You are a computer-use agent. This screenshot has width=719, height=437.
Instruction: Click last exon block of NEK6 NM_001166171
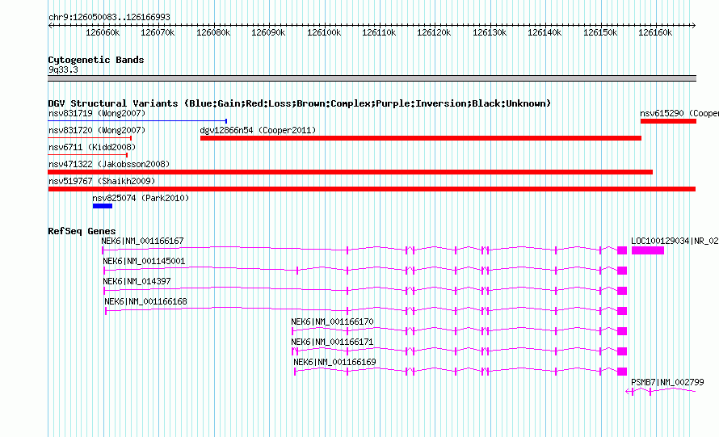click(x=622, y=351)
